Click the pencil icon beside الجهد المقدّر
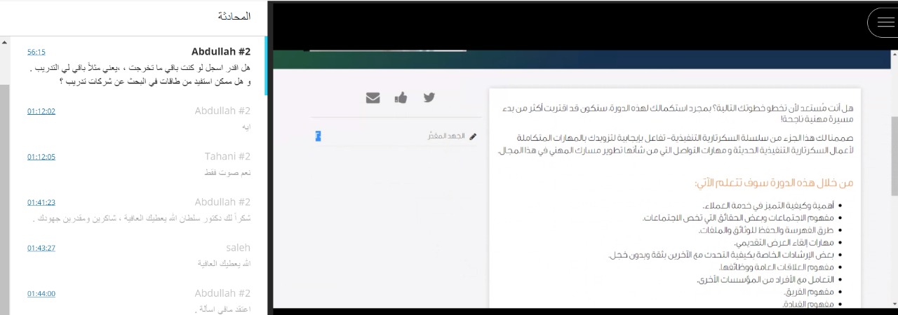Viewport: 898px width, 315px height. pyautogui.click(x=473, y=136)
